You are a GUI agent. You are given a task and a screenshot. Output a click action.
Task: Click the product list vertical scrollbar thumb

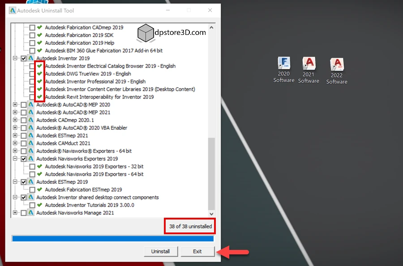(211, 174)
